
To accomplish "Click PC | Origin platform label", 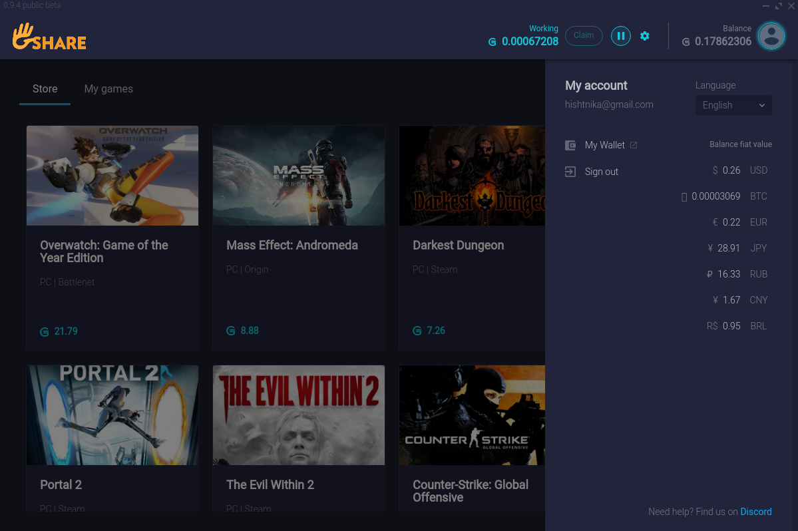I will [248, 269].
